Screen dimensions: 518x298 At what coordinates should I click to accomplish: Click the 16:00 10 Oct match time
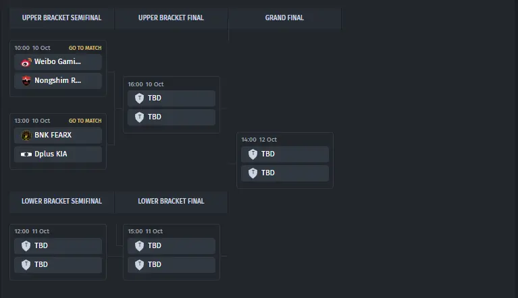[146, 84]
